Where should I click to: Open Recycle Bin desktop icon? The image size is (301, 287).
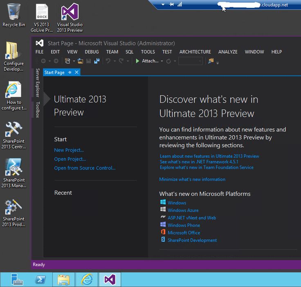(x=13, y=15)
